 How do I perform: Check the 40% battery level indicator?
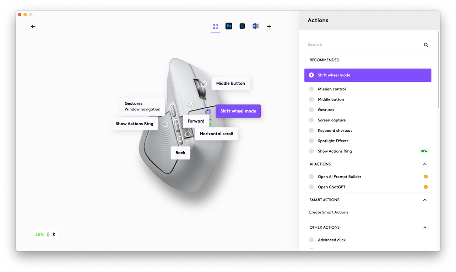click(40, 234)
